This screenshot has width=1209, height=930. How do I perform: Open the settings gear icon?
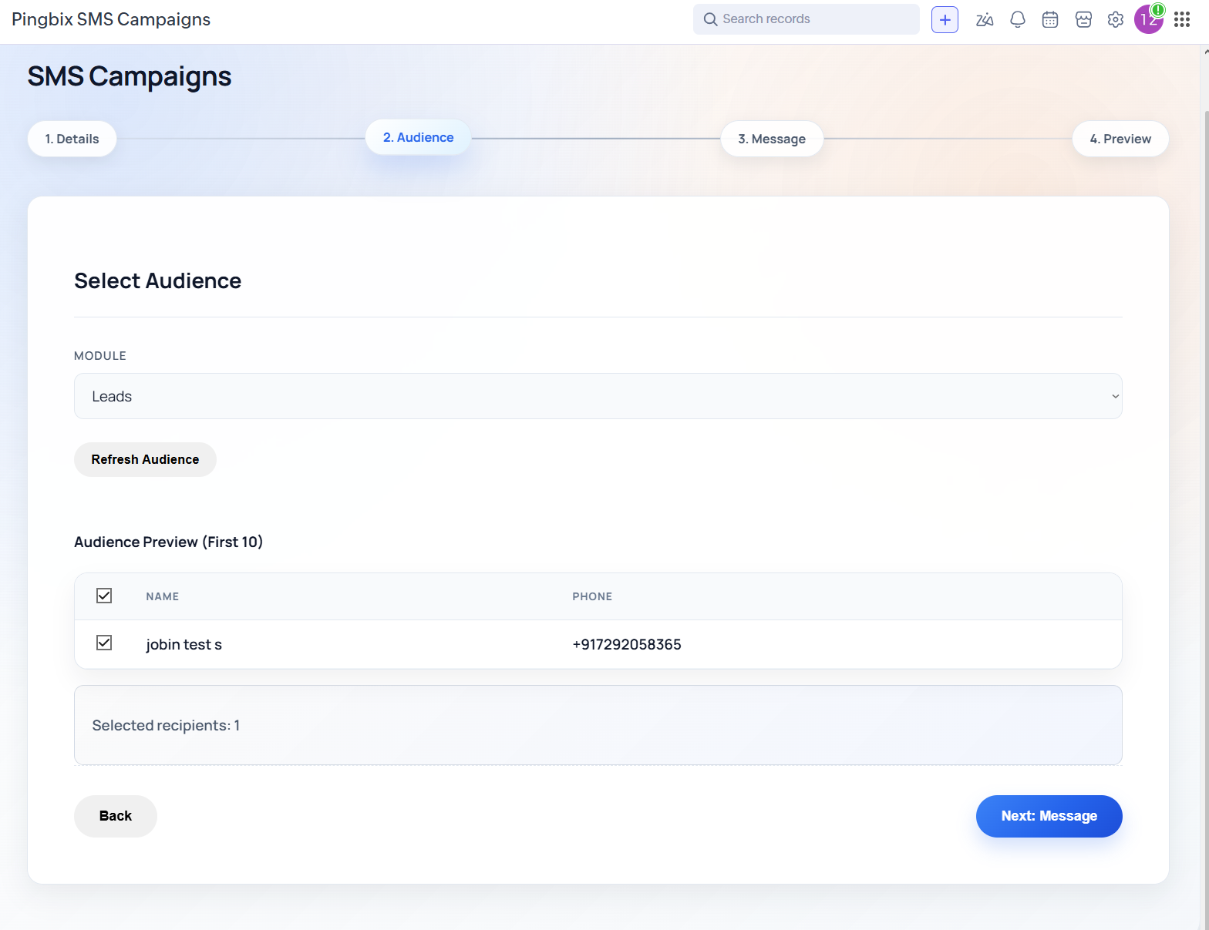tap(1116, 19)
